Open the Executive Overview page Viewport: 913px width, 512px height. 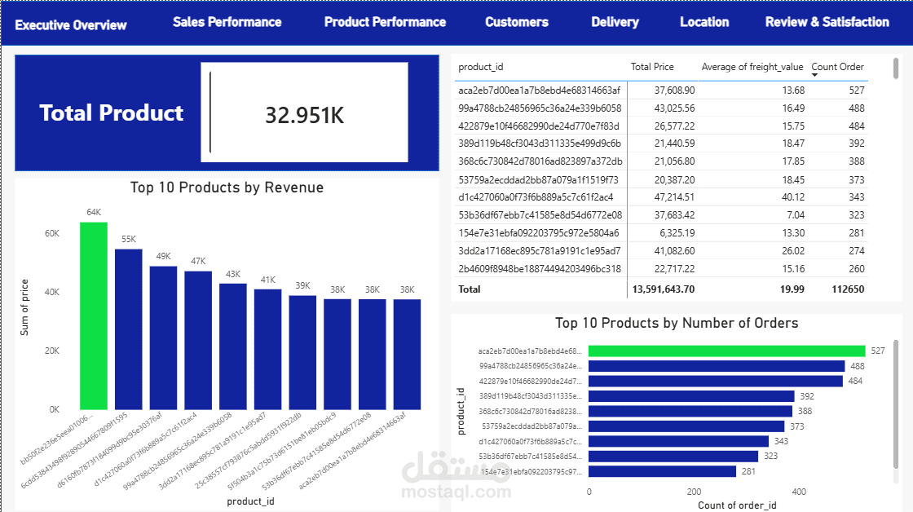(70, 25)
